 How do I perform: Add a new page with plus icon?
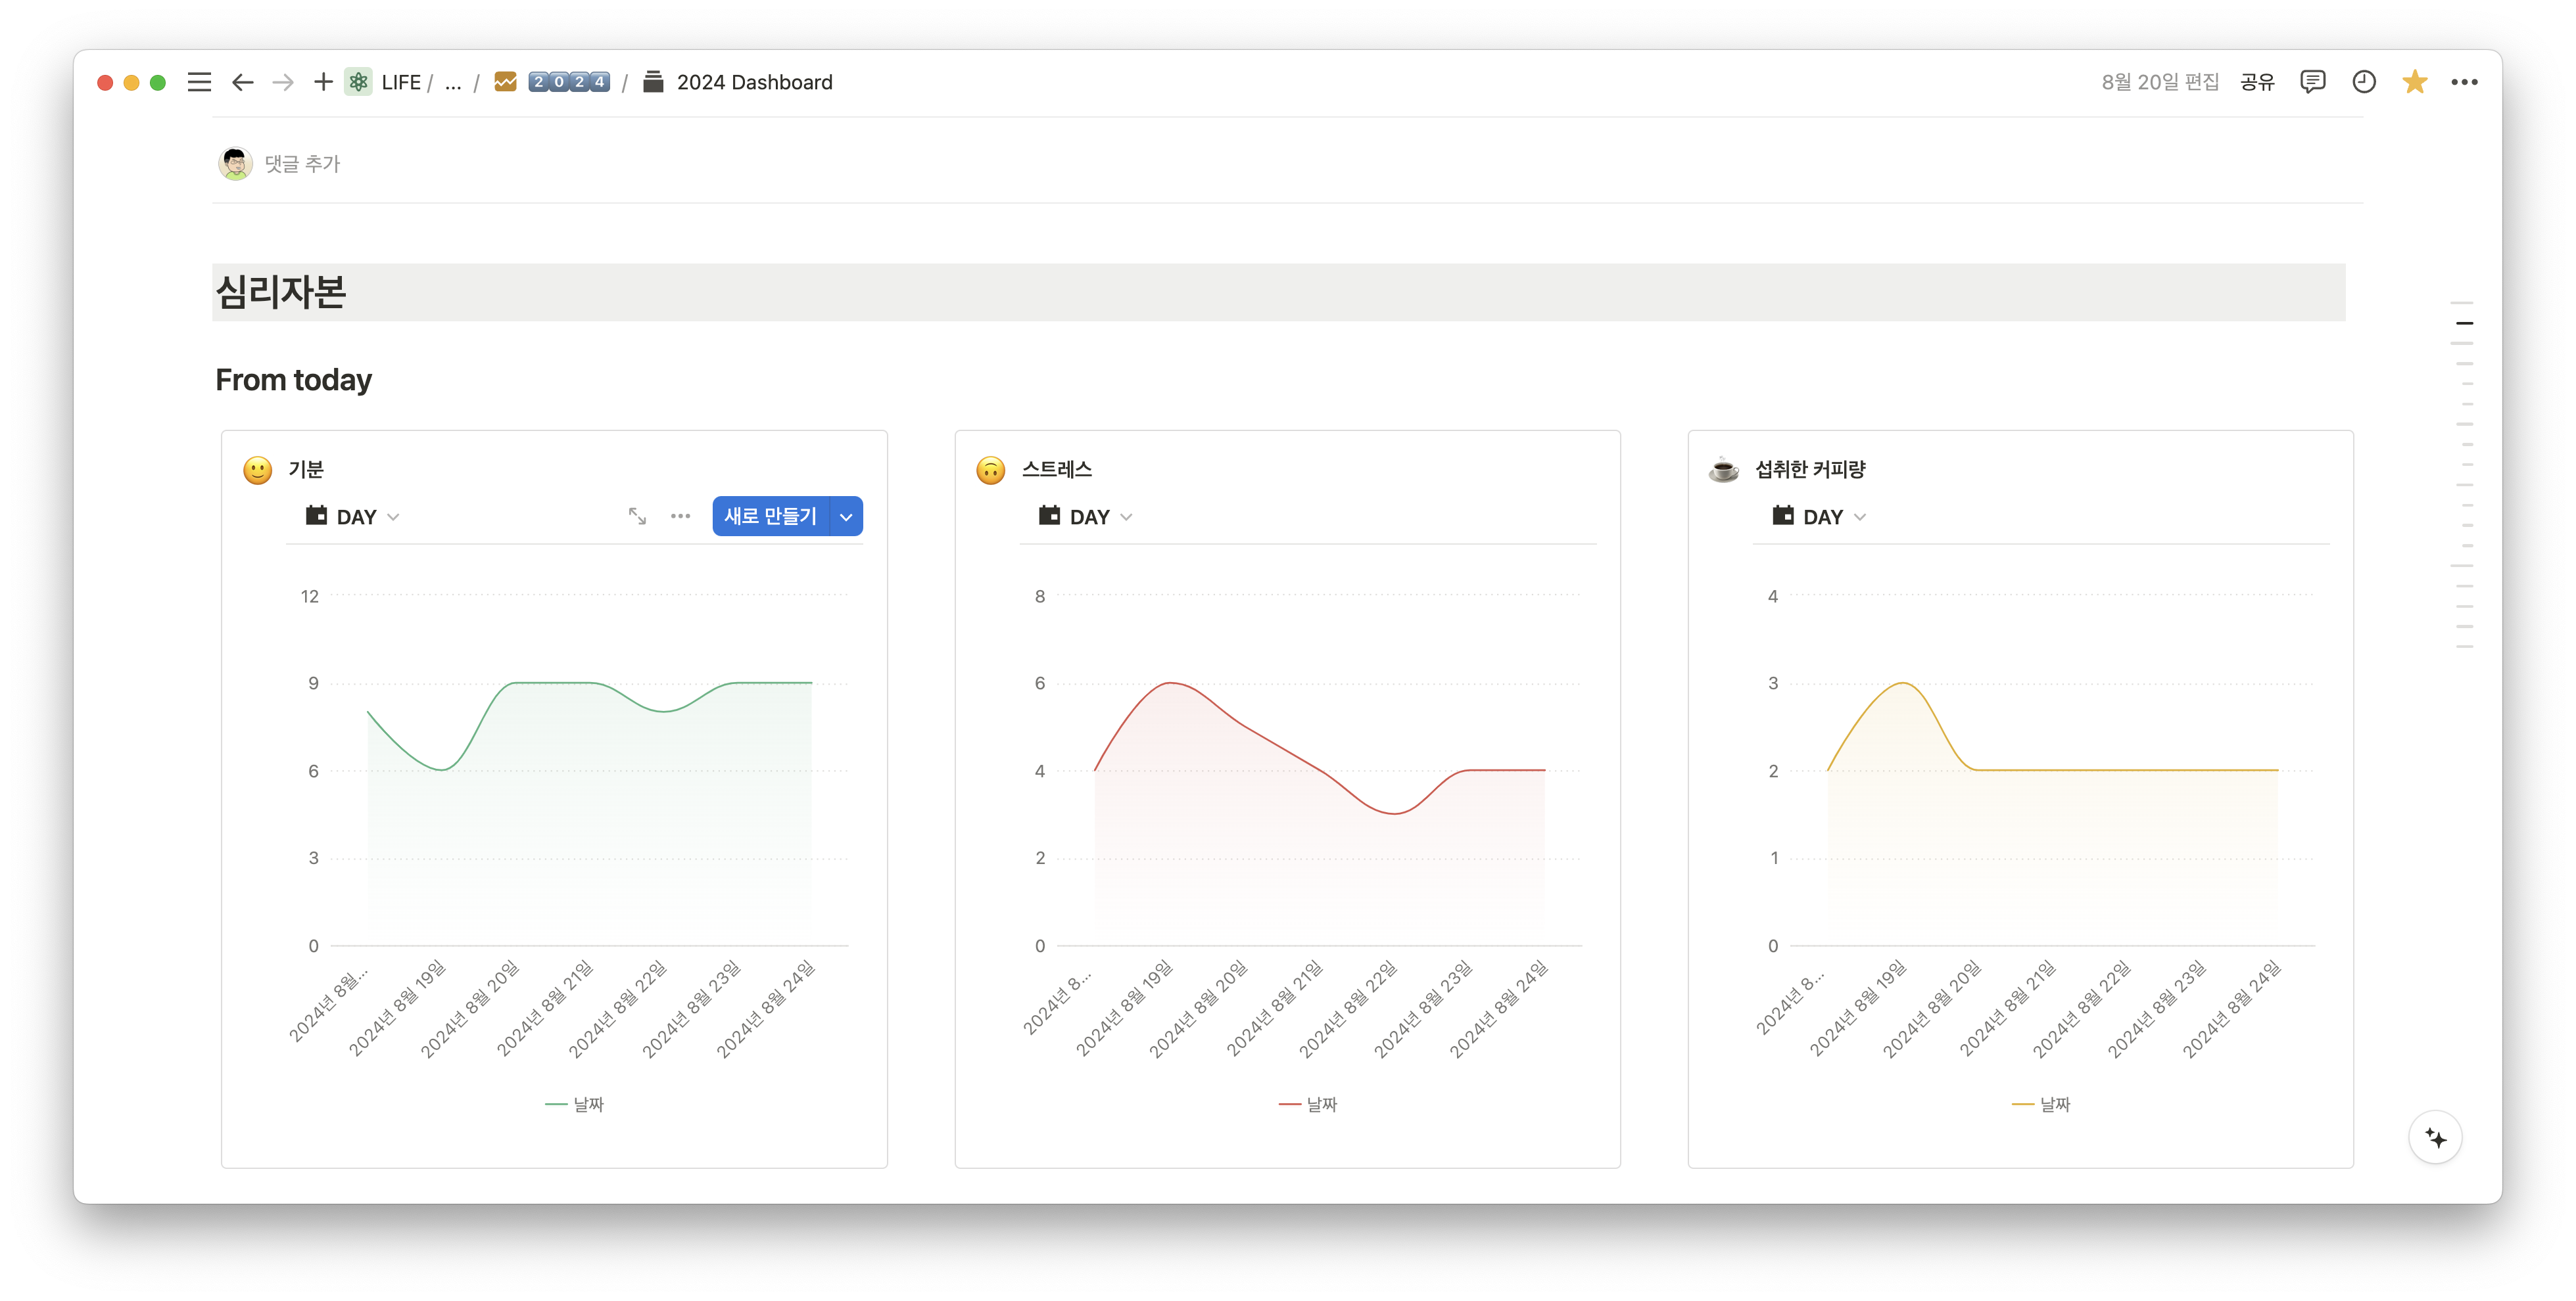[x=322, y=82]
